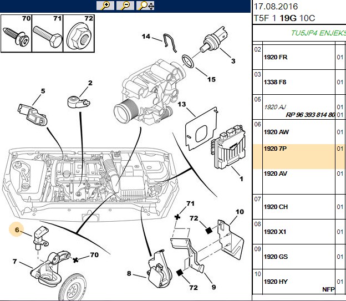Click part number 1920 X1
The height and width of the screenshot is (301, 346).
pyautogui.click(x=275, y=232)
